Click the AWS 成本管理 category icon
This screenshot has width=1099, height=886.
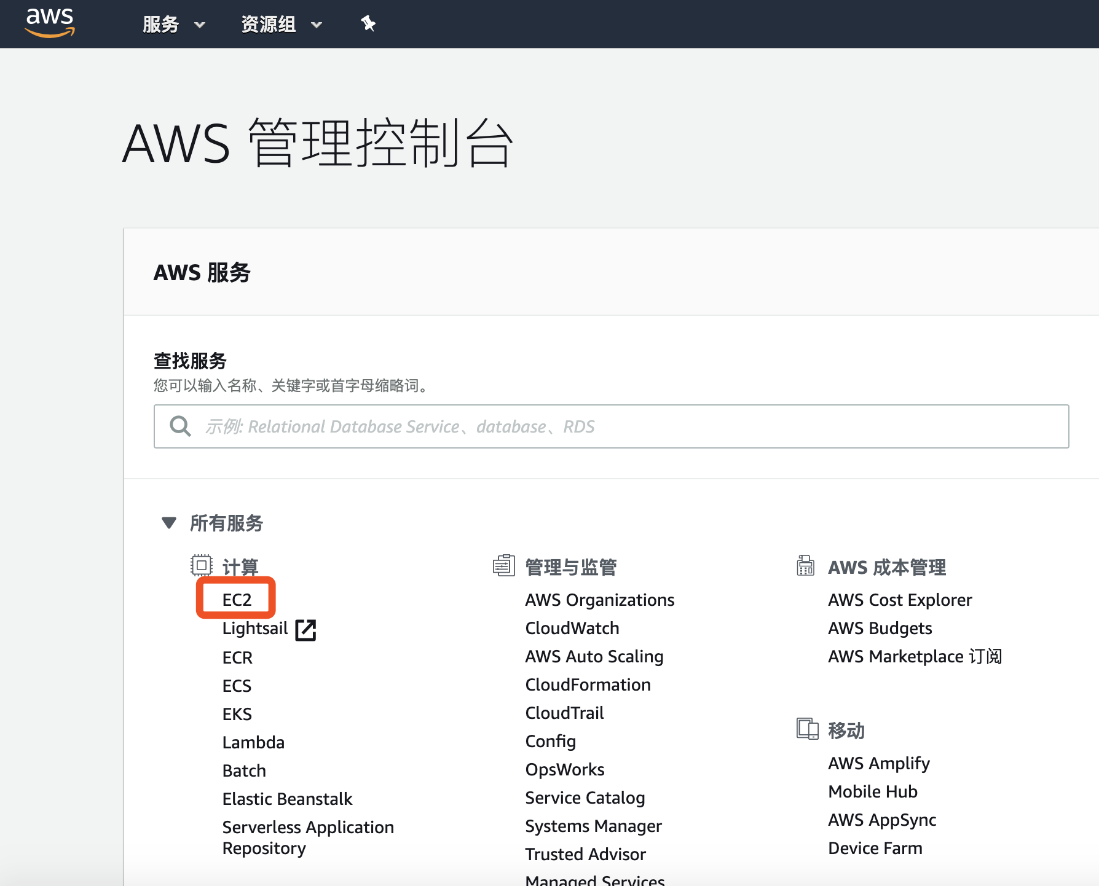[x=806, y=565]
